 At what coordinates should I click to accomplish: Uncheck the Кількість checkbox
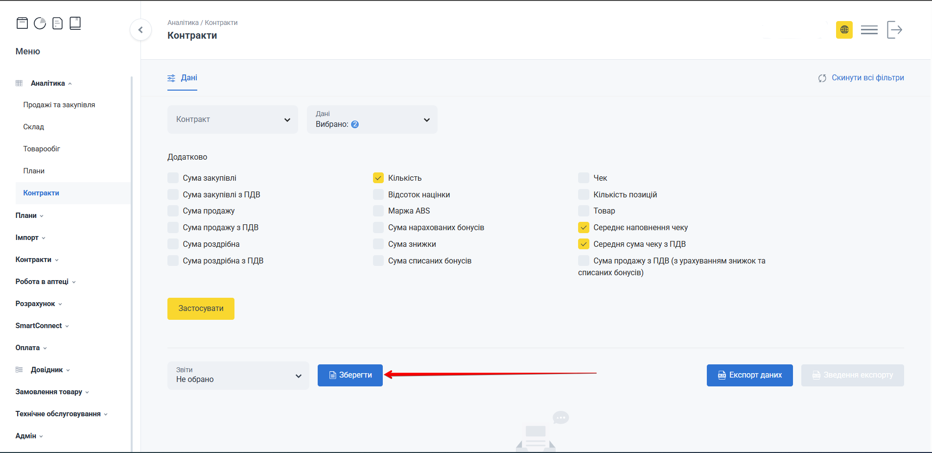pos(378,178)
